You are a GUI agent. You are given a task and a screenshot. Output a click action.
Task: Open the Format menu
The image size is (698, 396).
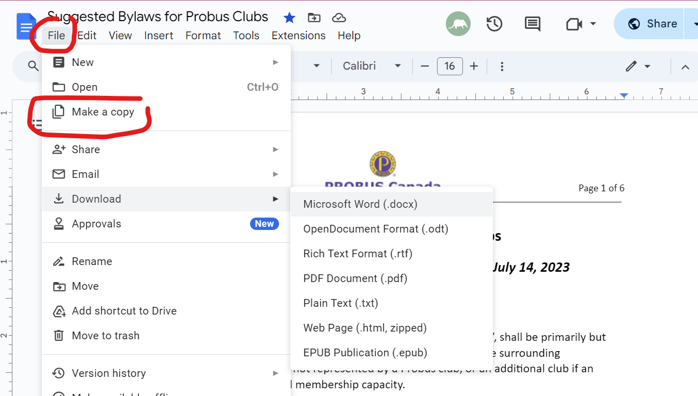pos(203,36)
